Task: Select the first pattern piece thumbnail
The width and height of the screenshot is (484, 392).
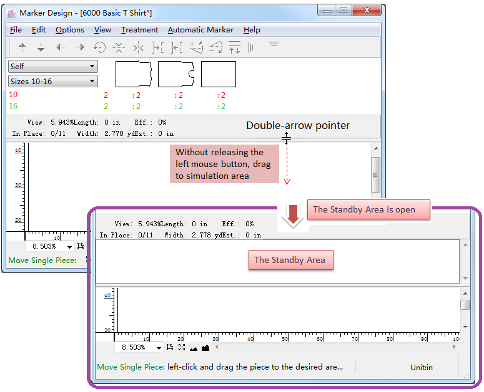Action: click(134, 74)
